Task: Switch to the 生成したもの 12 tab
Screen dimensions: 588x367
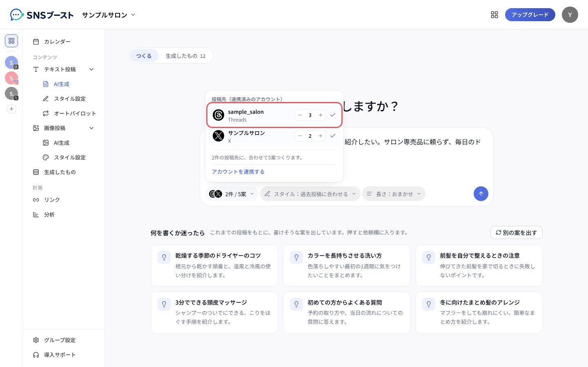Action: (x=185, y=56)
